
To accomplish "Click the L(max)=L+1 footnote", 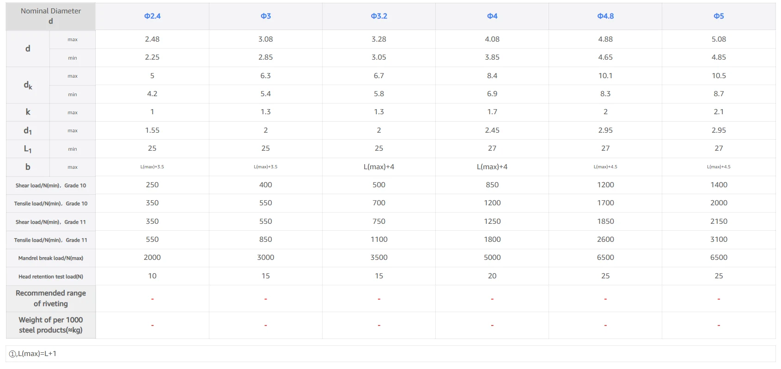I will pyautogui.click(x=33, y=354).
